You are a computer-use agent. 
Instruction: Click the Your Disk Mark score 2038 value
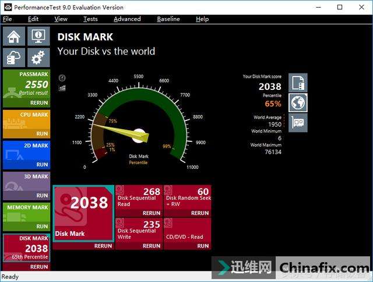tap(270, 86)
